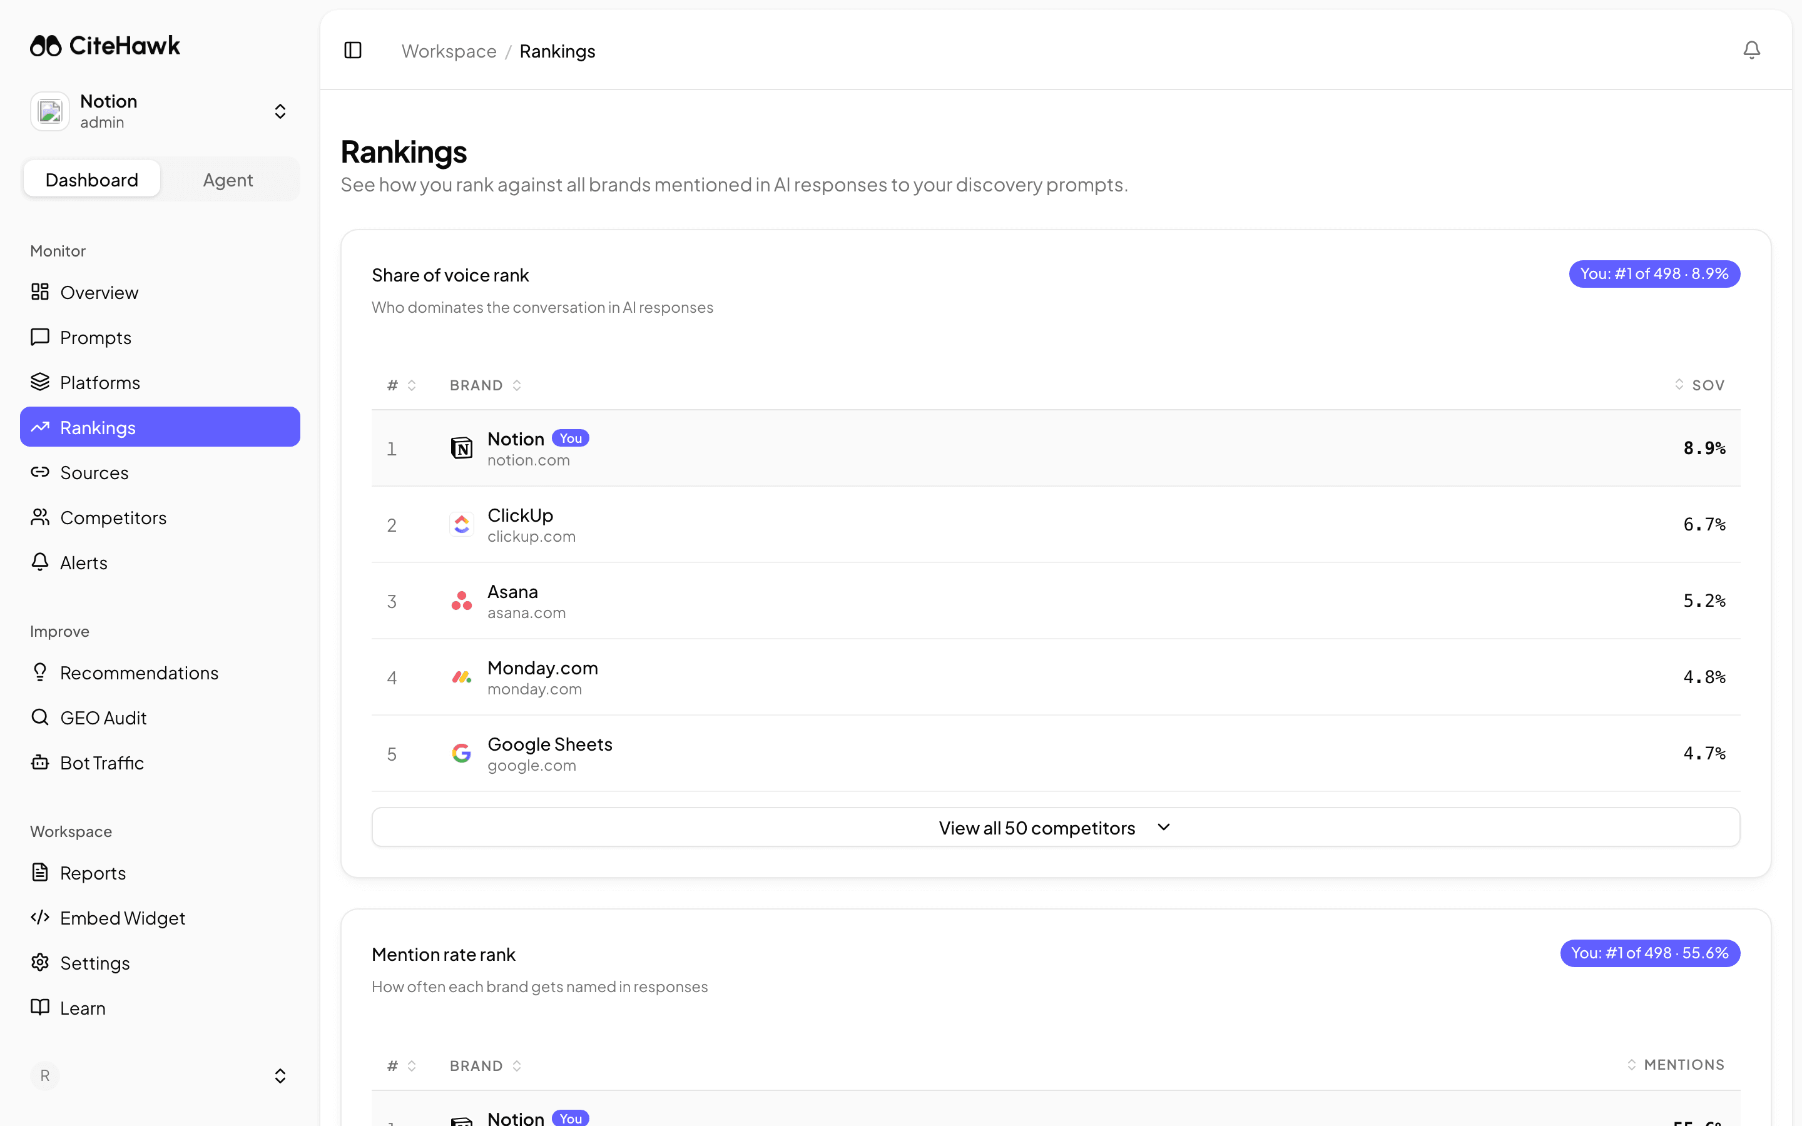Click the notion.com domain text
The height and width of the screenshot is (1126, 1802).
[529, 460]
